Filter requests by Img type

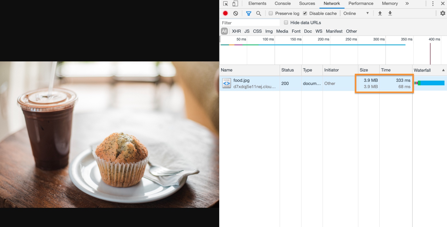tap(269, 31)
